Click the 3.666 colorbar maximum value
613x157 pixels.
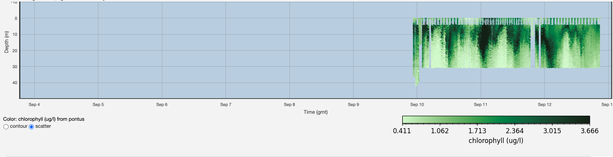pyautogui.click(x=589, y=131)
